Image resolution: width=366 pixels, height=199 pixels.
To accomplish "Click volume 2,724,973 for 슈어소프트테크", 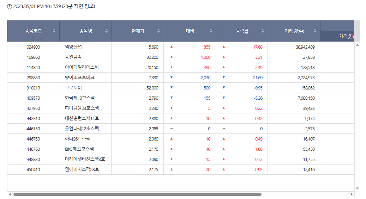I will pos(306,78).
